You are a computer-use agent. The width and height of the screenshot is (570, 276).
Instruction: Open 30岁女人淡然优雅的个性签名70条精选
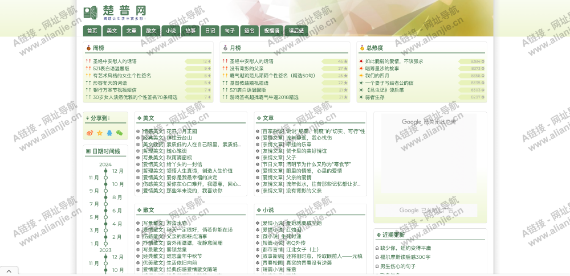coord(135,97)
